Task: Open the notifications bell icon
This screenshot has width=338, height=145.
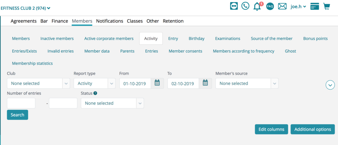Action: tap(257, 6)
